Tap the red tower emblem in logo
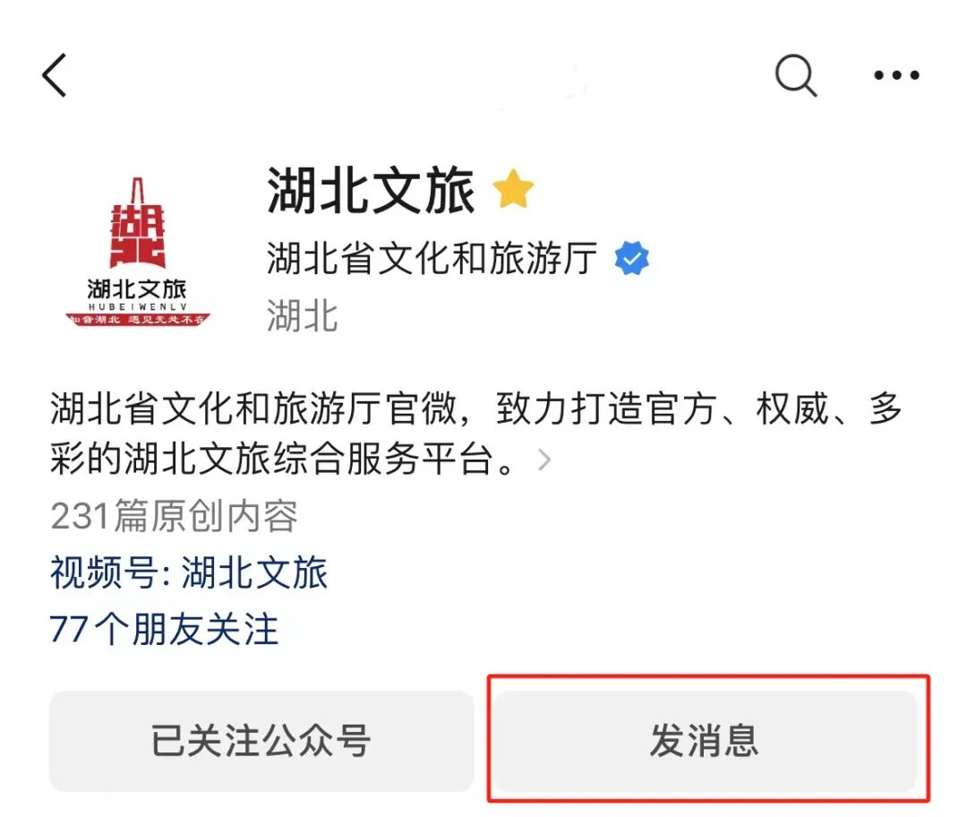Screen dimensions: 967x817 138,223
